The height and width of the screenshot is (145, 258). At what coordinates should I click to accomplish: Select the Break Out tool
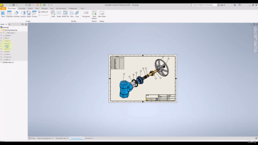click(x=65, y=14)
